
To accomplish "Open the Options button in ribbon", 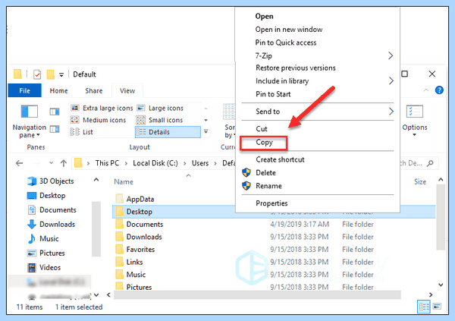I will 414,120.
